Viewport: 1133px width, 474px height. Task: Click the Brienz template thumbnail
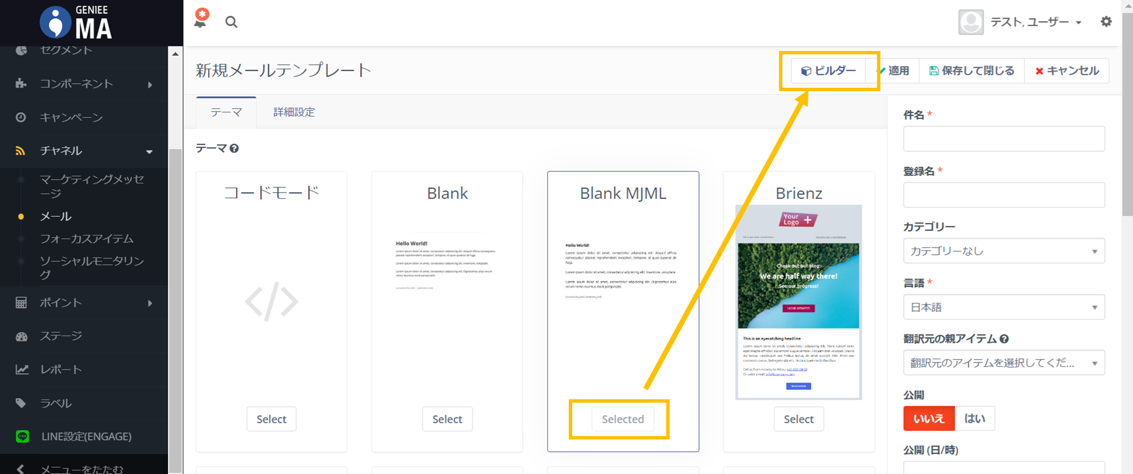click(x=799, y=302)
